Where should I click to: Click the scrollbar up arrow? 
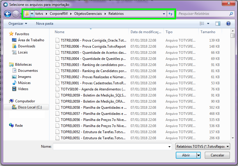[x=233, y=31]
